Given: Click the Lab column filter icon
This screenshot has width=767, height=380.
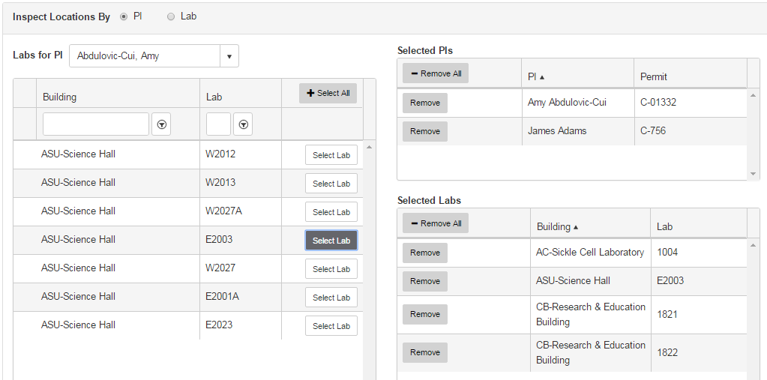Looking at the screenshot, I should 243,124.
